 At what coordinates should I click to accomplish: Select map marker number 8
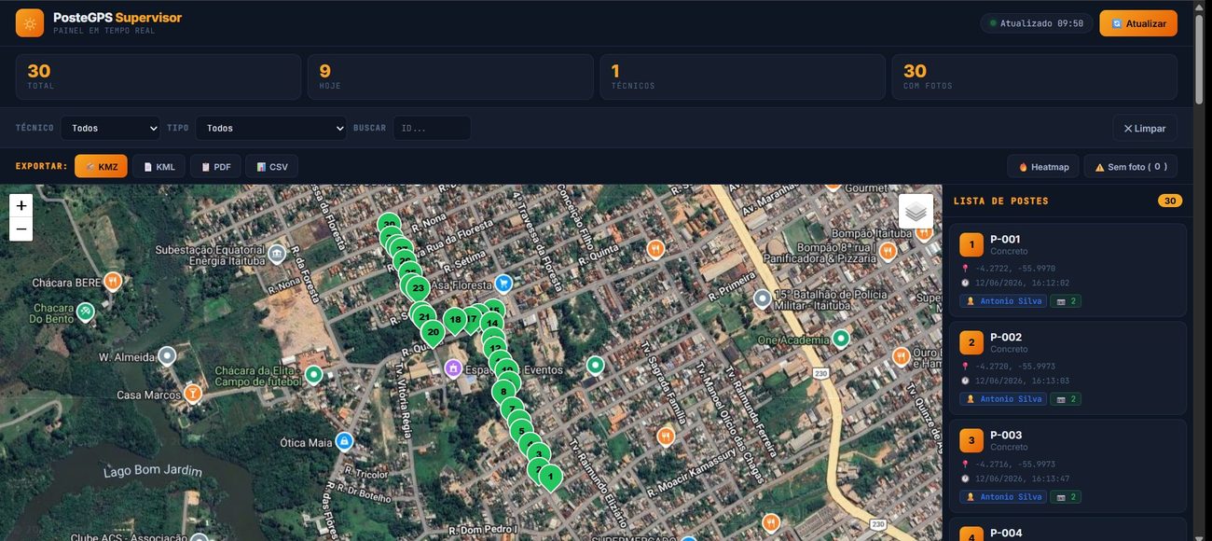(503, 390)
